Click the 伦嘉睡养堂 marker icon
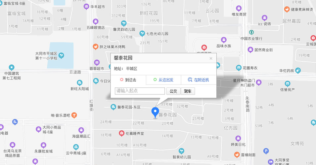The height and width of the screenshot is (165, 316). coord(121,133)
